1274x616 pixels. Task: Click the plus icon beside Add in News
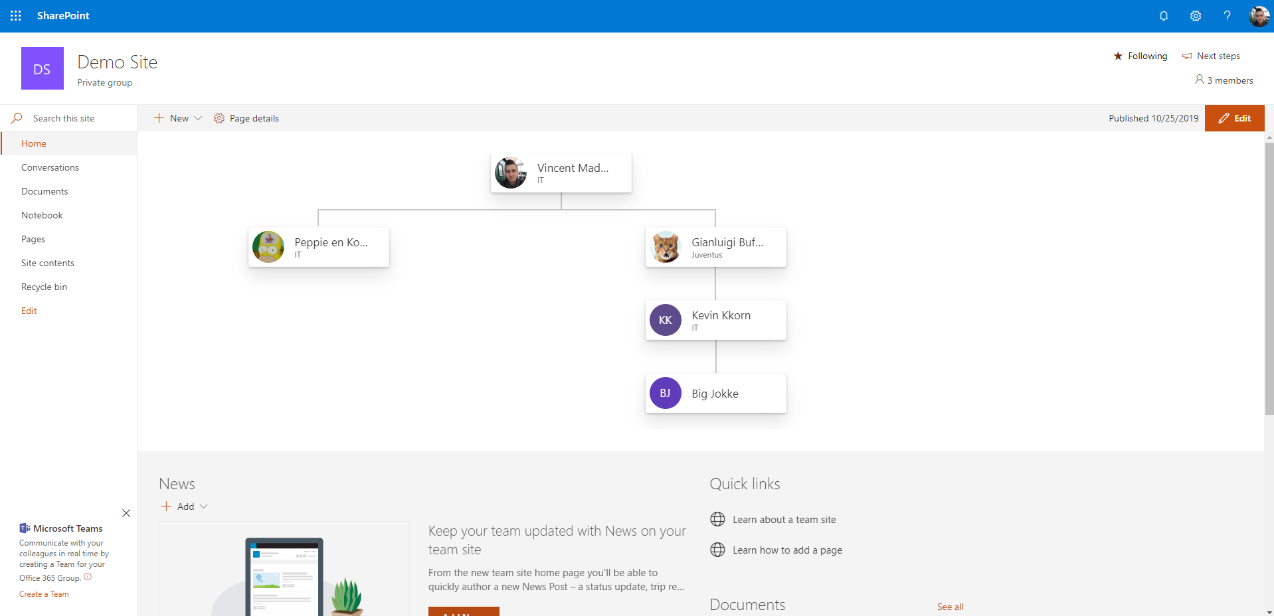(x=166, y=506)
